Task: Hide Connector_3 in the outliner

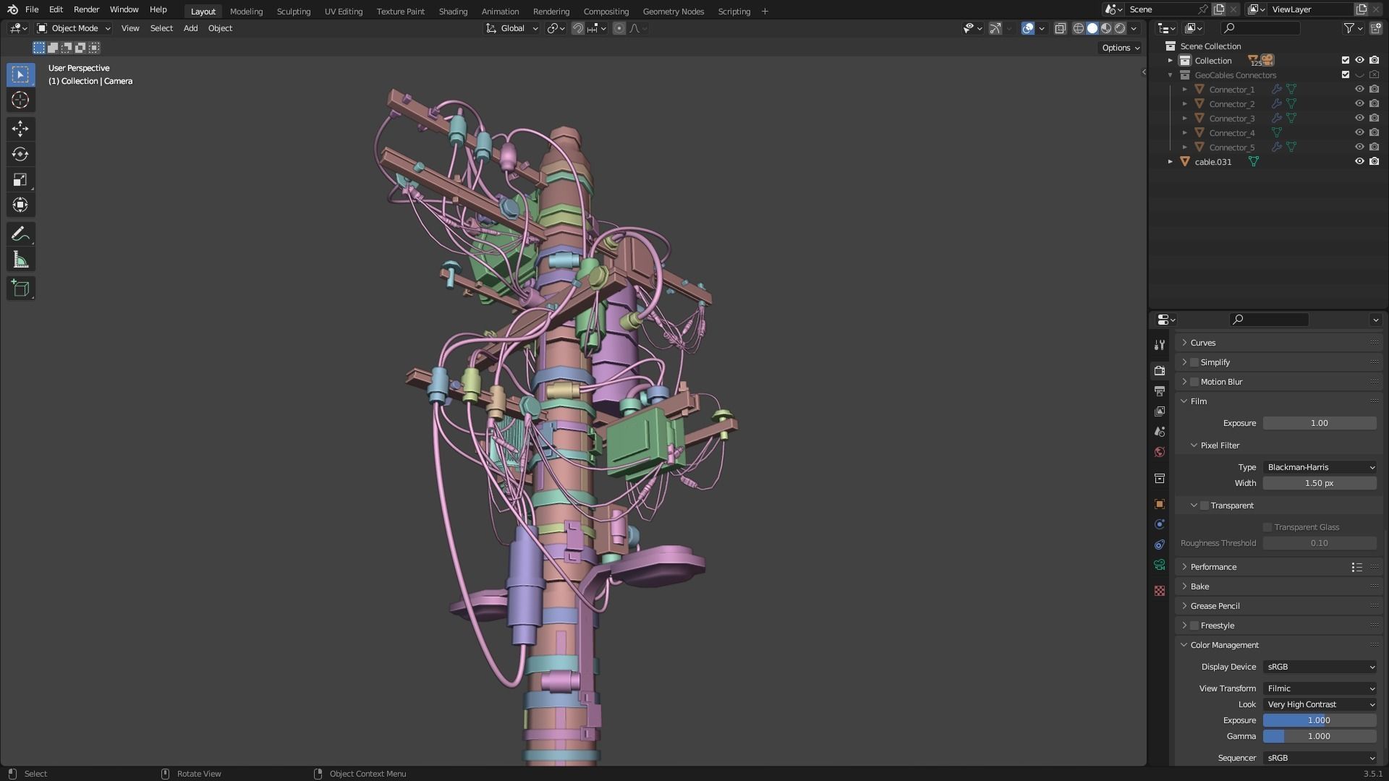Action: [1359, 118]
